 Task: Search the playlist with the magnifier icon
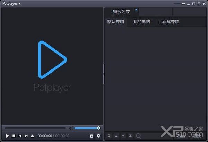[138, 136]
